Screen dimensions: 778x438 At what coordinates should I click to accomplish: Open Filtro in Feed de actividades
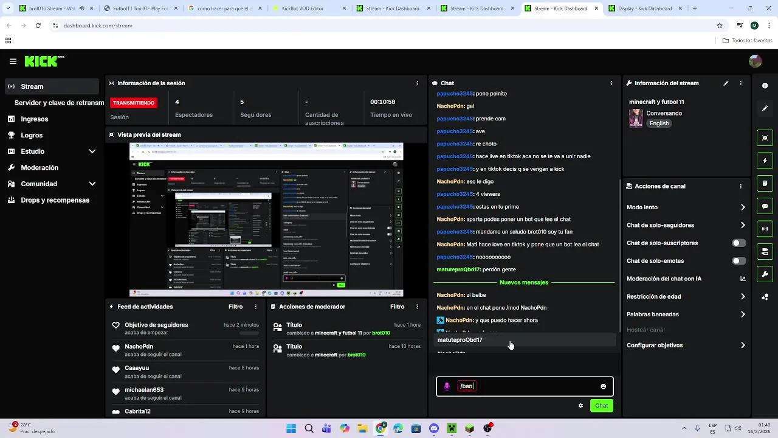click(235, 307)
